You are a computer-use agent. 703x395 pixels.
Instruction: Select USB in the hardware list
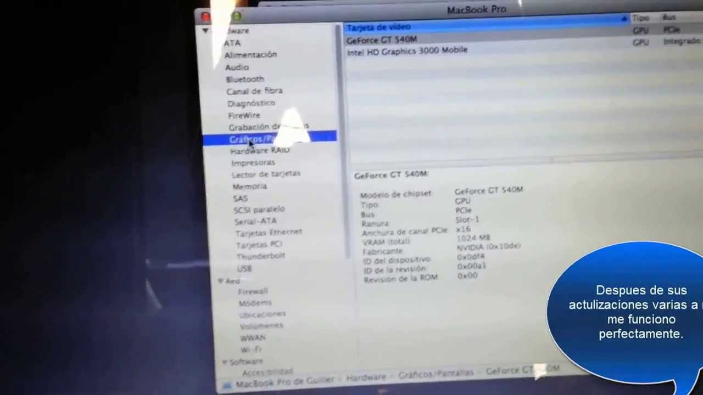coord(244,268)
